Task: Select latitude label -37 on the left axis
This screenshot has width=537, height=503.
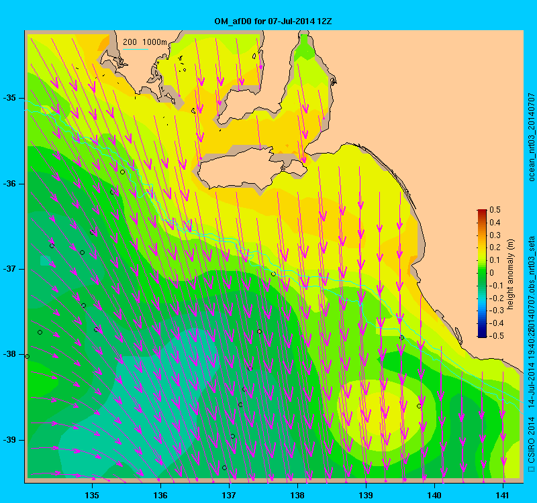Action: 9,269
